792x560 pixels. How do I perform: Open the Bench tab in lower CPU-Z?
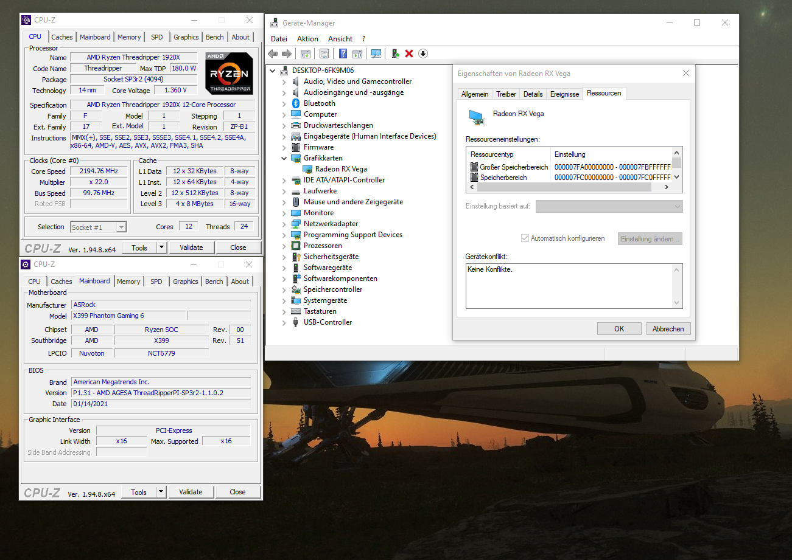tap(214, 282)
